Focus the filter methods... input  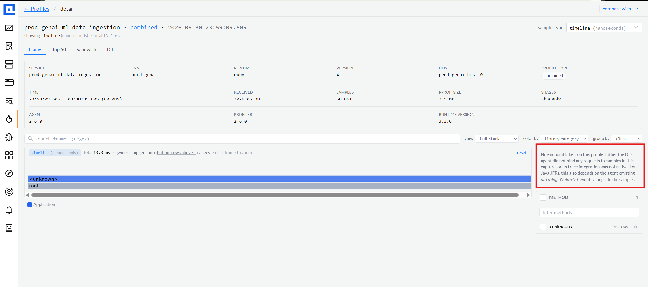coord(589,212)
